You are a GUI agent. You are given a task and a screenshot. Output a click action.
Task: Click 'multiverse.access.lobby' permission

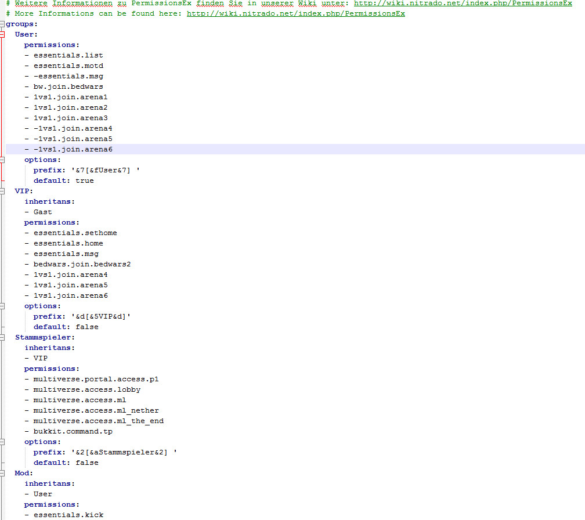(87, 389)
